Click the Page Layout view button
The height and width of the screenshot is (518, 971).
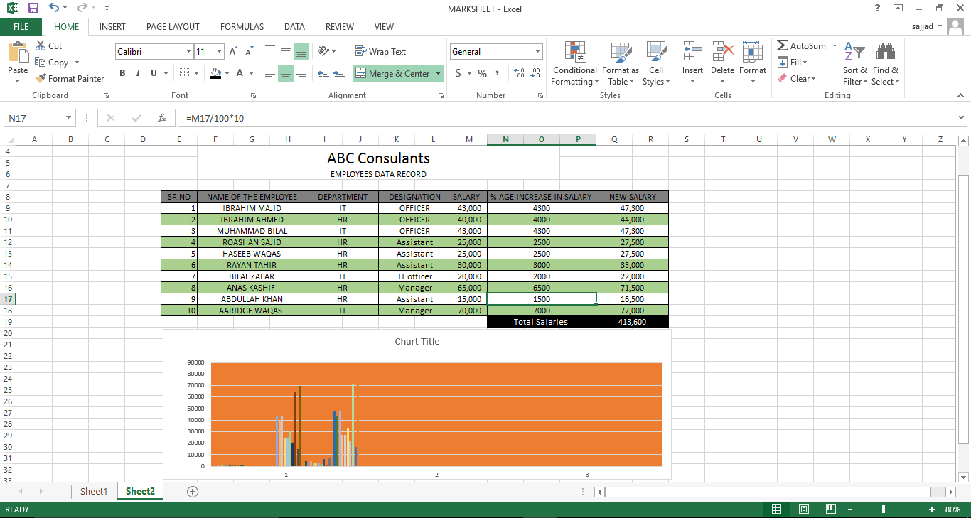tap(803, 509)
